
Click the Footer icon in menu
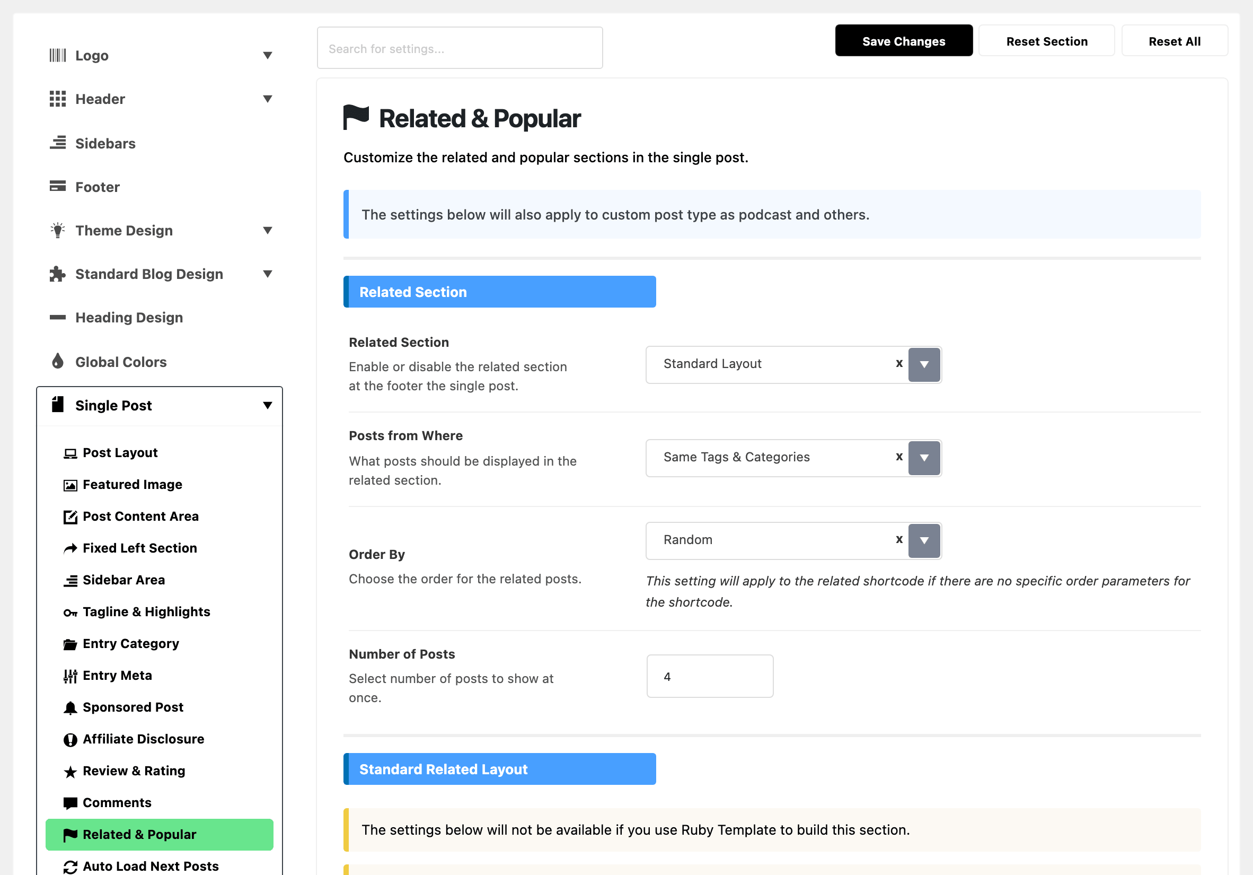pyautogui.click(x=57, y=186)
